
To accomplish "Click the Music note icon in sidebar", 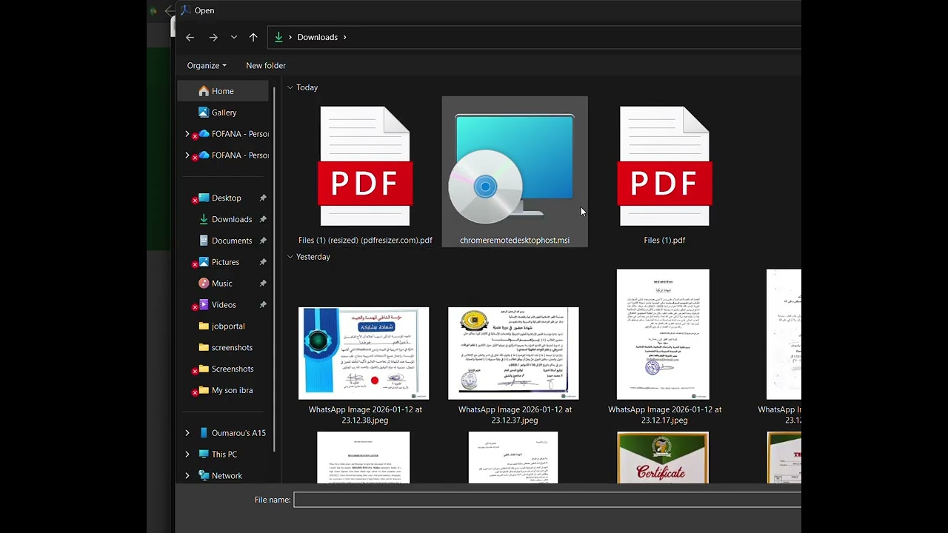I will click(x=204, y=284).
